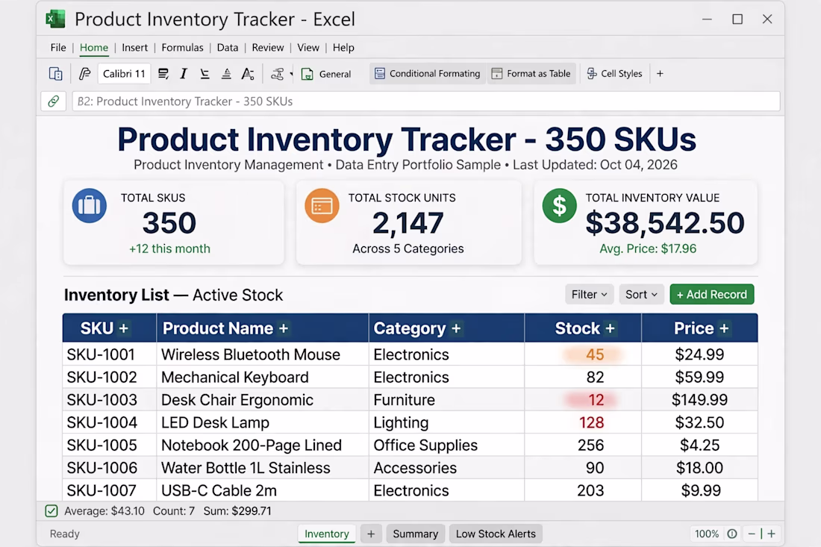The image size is (821, 547).
Task: Click the Conditional Formatting button
Action: tap(427, 74)
